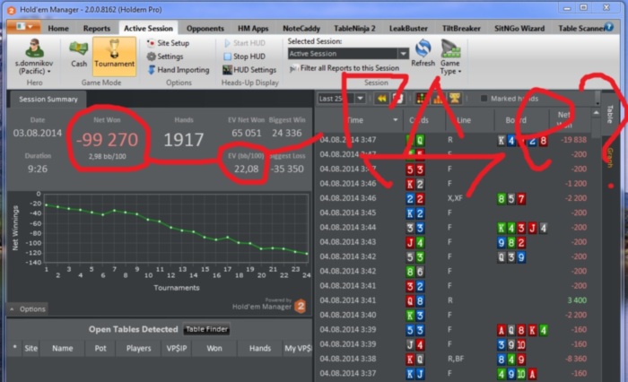
Task: Click Stop HUD
Action: 244,56
